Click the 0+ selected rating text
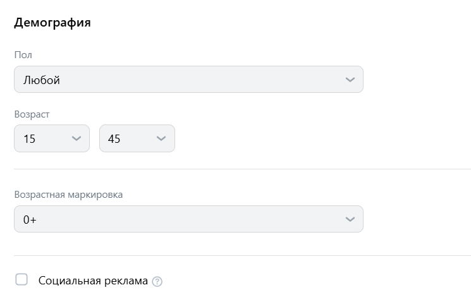The width and height of the screenshot is (471, 297). 31,219
